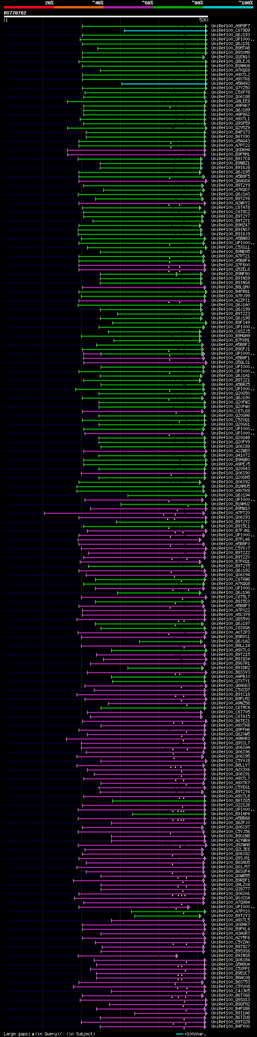Click UniRef100_A9P862 label
This screenshot has width=257, height=1037.
(x=230, y=115)
